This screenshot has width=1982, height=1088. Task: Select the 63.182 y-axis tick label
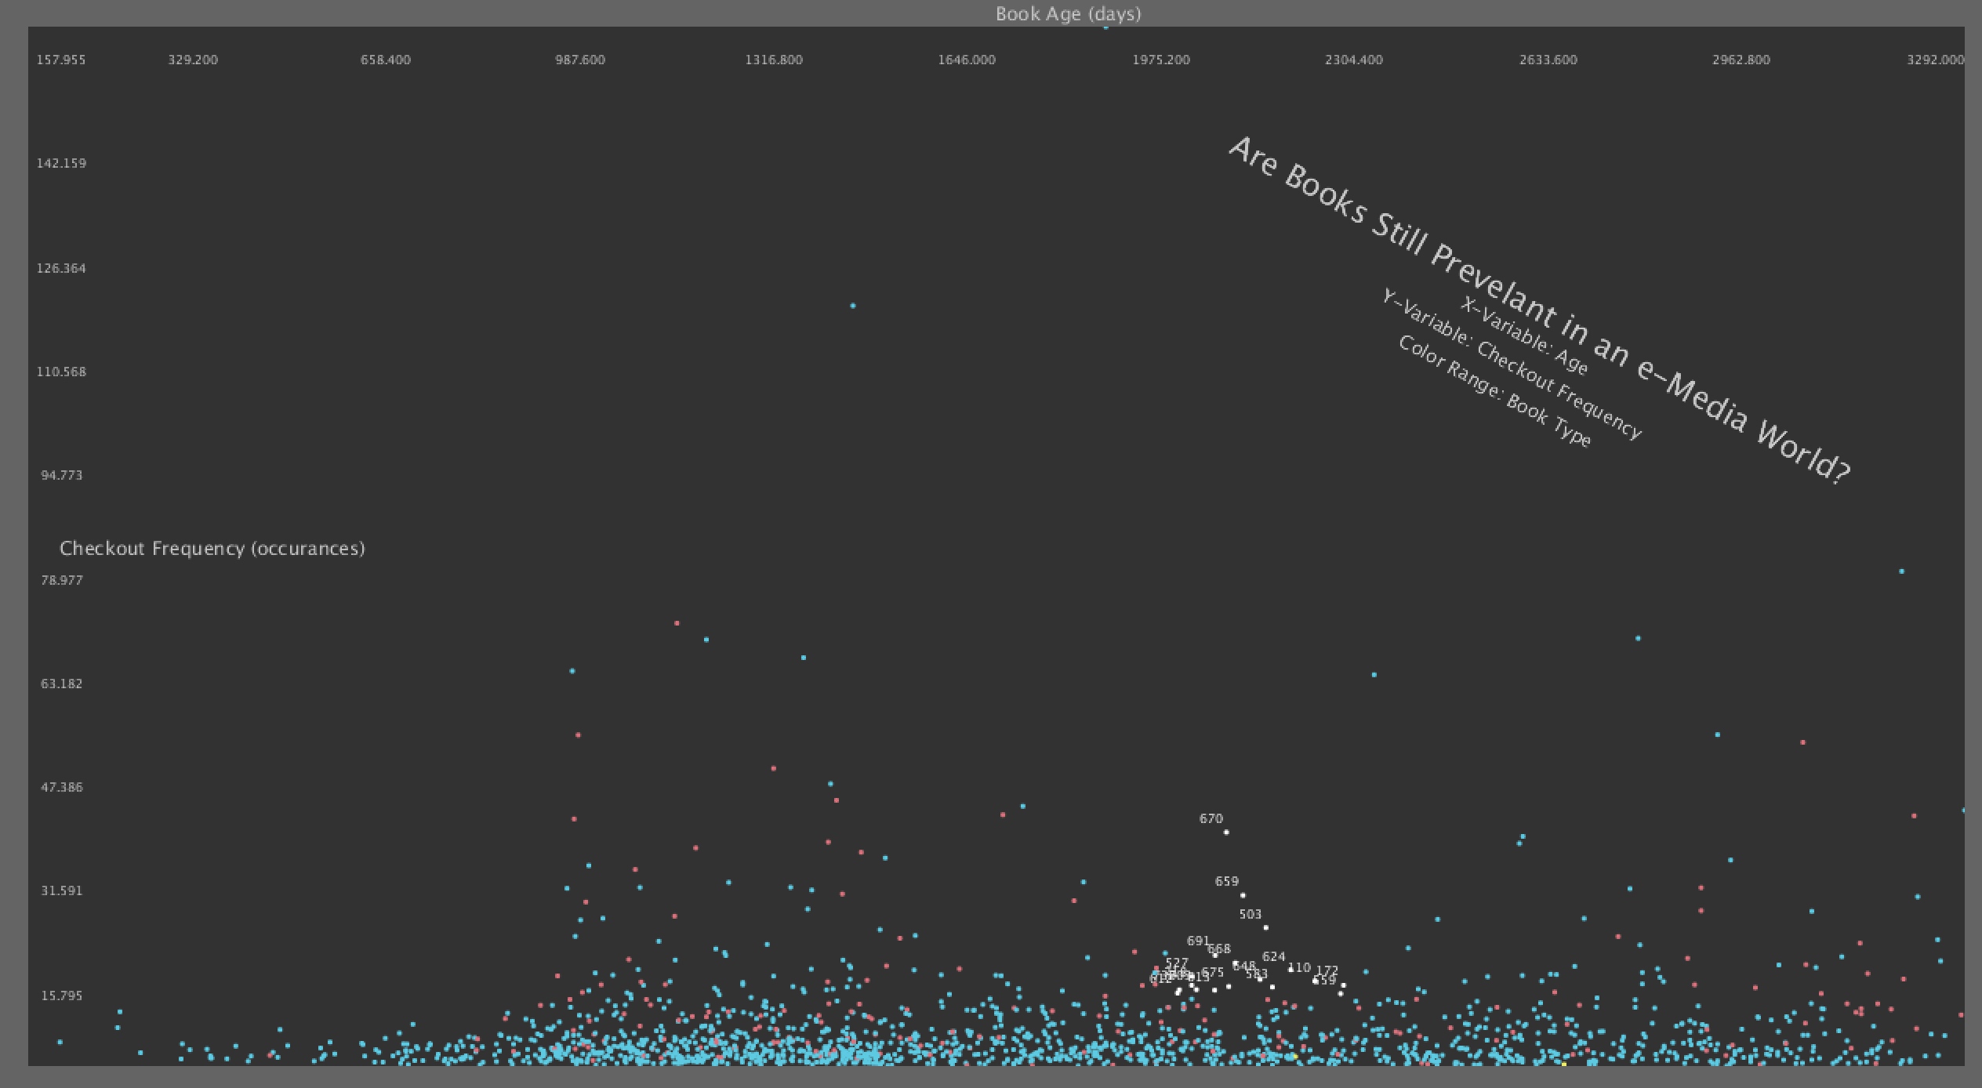coord(61,684)
